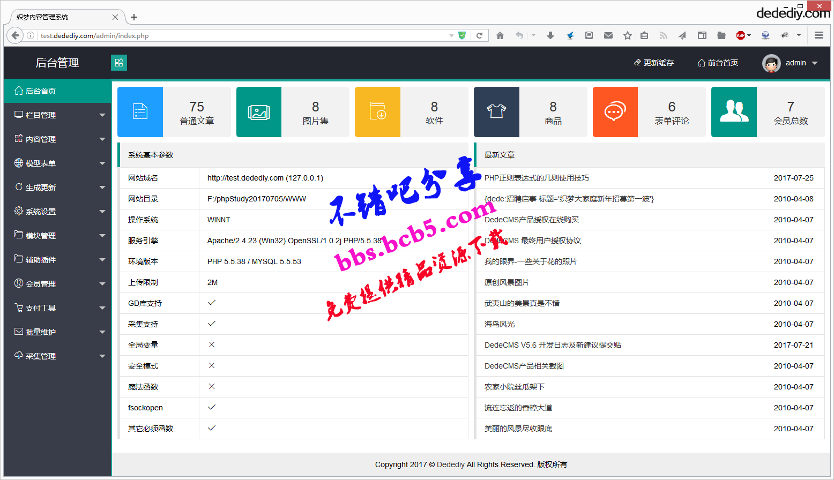834x480 pixels.
Task: Click the Apache/2.4.23 server engine value
Action: tap(294, 241)
